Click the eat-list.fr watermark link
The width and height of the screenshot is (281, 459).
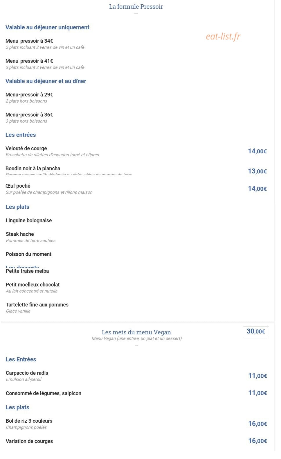(x=223, y=36)
